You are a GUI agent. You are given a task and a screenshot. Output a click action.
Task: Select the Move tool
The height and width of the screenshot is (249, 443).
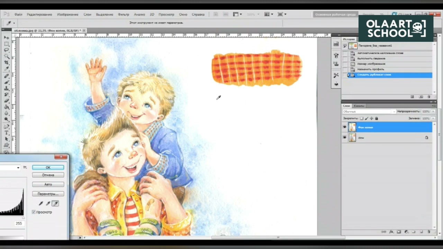coord(7,37)
